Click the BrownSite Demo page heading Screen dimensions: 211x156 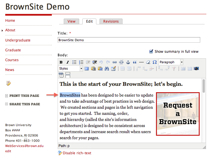coord(38,7)
